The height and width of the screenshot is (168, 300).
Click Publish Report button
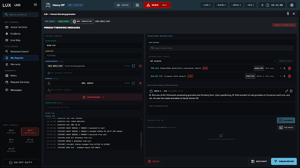pos(284,161)
